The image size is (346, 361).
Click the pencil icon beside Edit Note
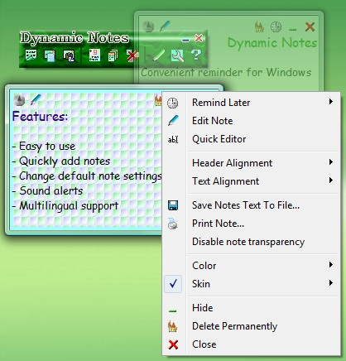click(x=173, y=121)
